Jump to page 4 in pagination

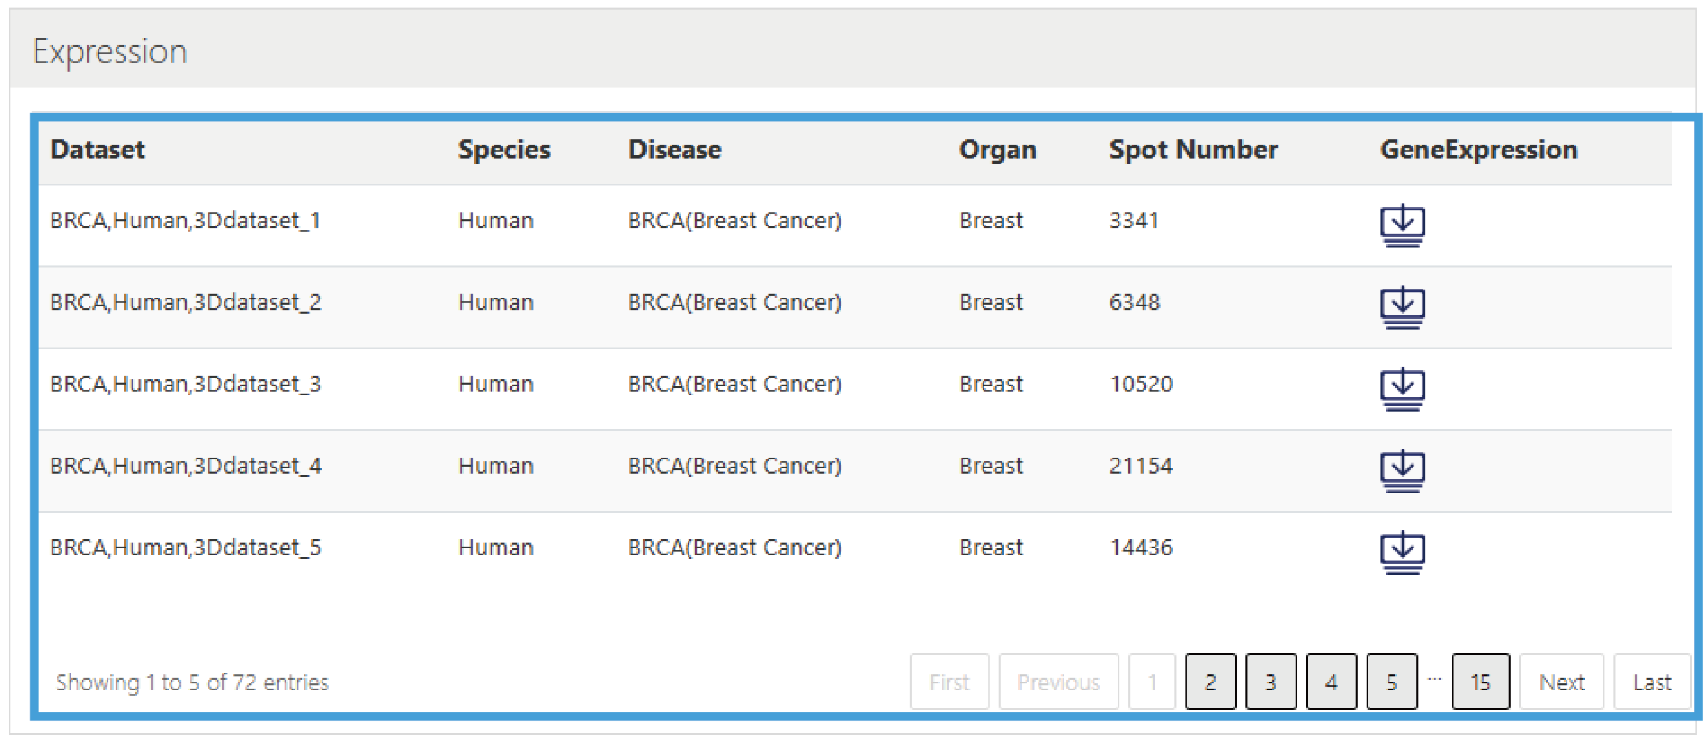(1332, 682)
